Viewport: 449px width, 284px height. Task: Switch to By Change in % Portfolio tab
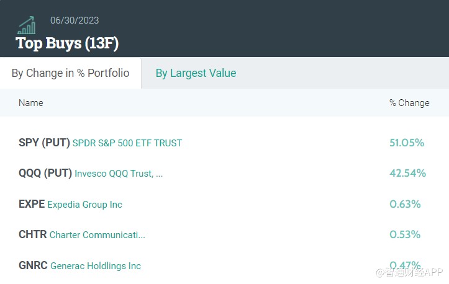[x=70, y=73]
